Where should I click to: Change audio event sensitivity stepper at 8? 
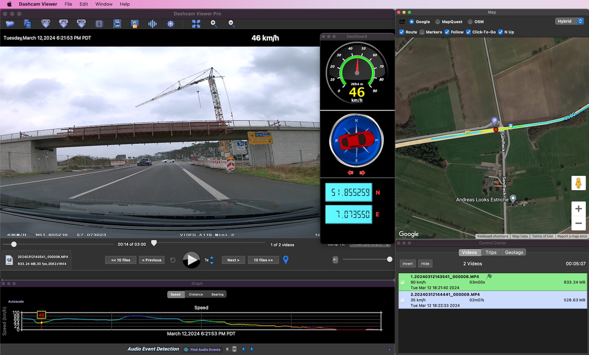[x=234, y=349]
